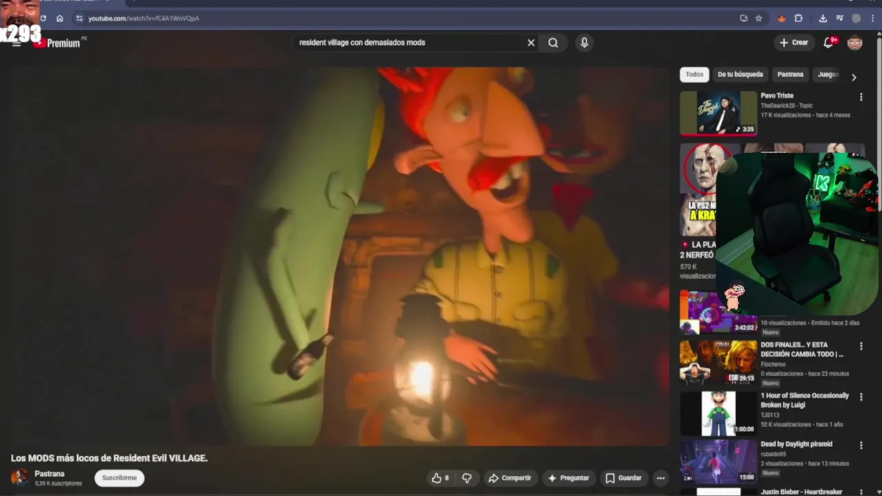Screen dimensions: 882x496
Task: Select the De tu búsqueda chip
Action: point(740,74)
